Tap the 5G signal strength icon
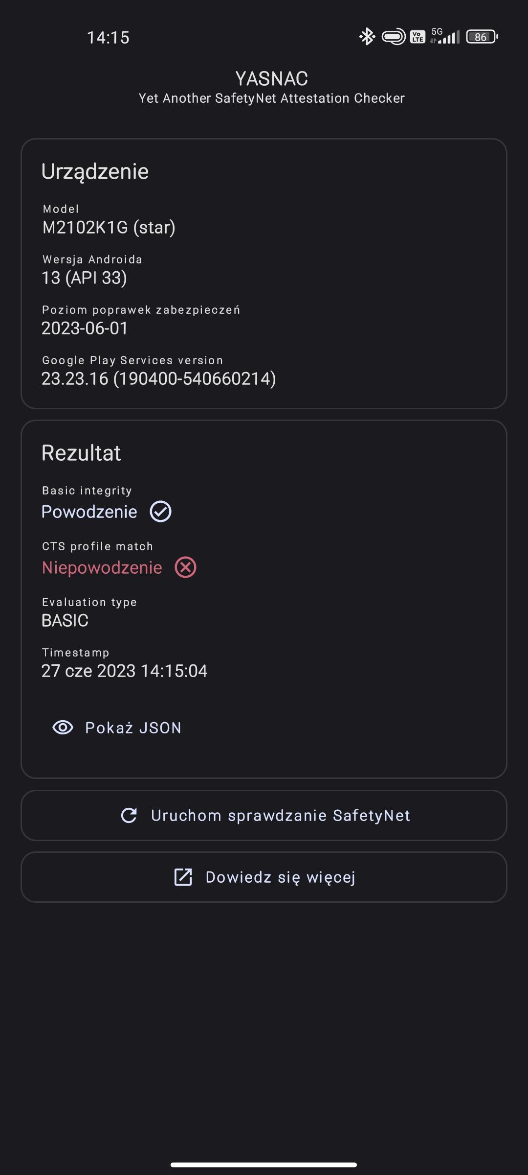The height and width of the screenshot is (1175, 528). pos(445,36)
